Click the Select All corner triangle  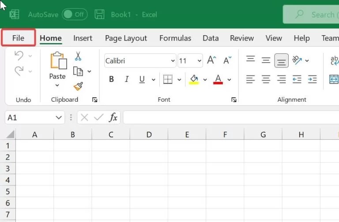click(10, 134)
